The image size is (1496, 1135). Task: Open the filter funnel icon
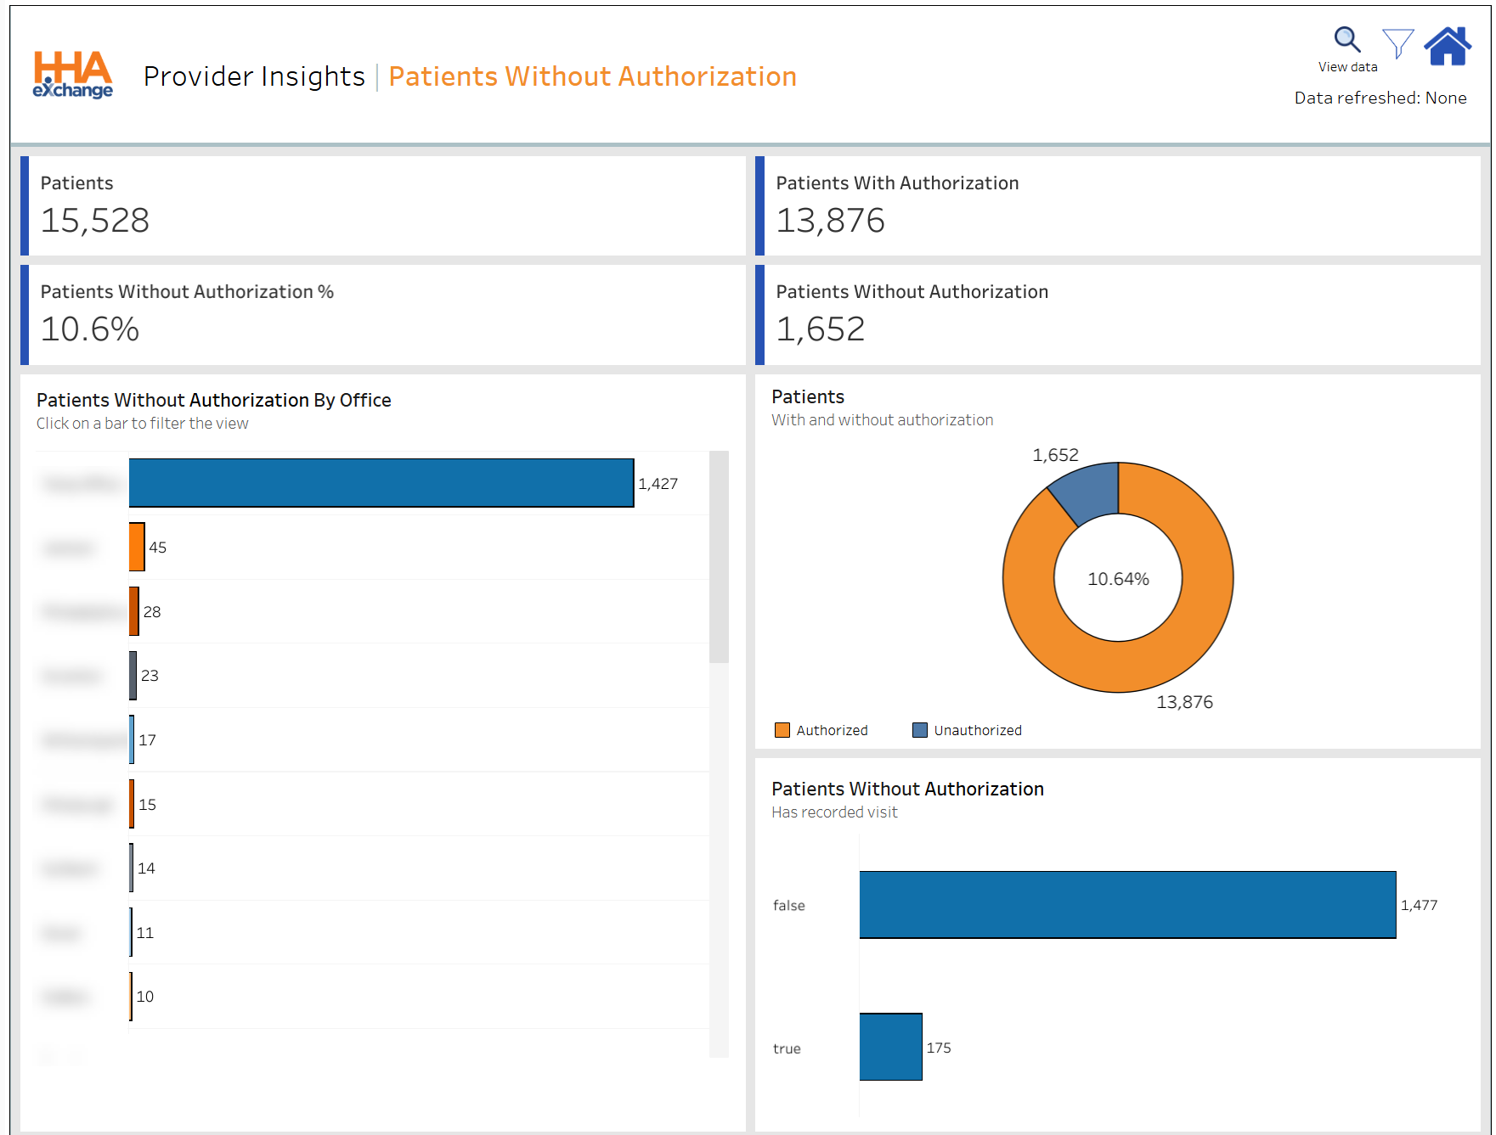click(1397, 43)
